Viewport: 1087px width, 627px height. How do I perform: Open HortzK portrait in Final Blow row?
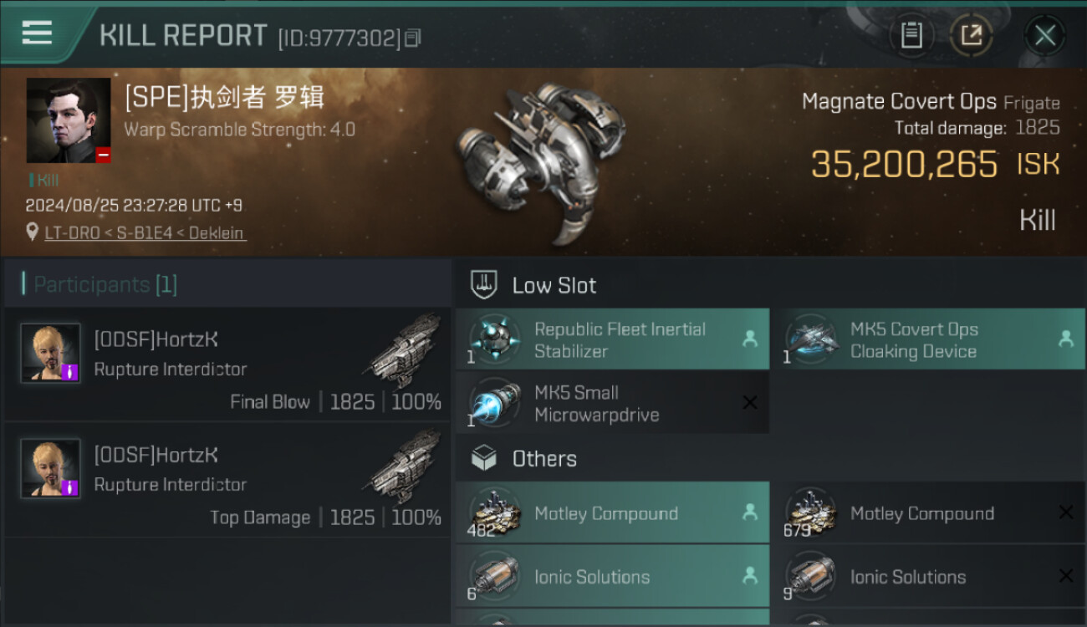[x=50, y=353]
